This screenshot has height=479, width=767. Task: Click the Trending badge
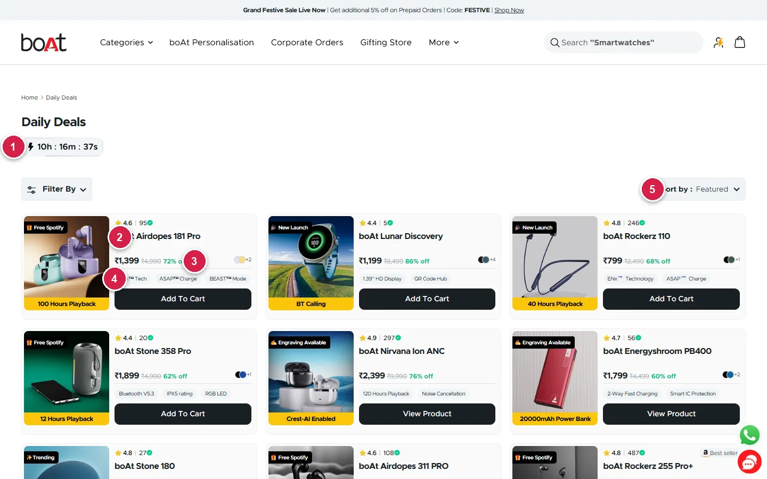point(41,458)
